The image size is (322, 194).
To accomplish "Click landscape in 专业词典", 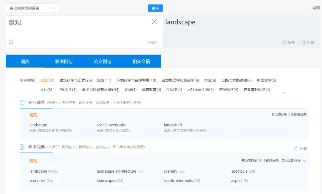I will point(38,125).
